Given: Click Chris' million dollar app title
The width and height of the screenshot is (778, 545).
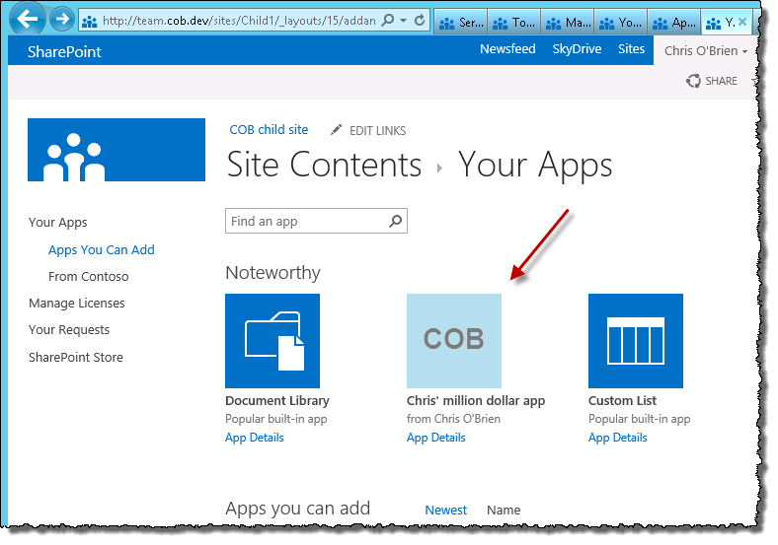Looking at the screenshot, I should tap(476, 400).
